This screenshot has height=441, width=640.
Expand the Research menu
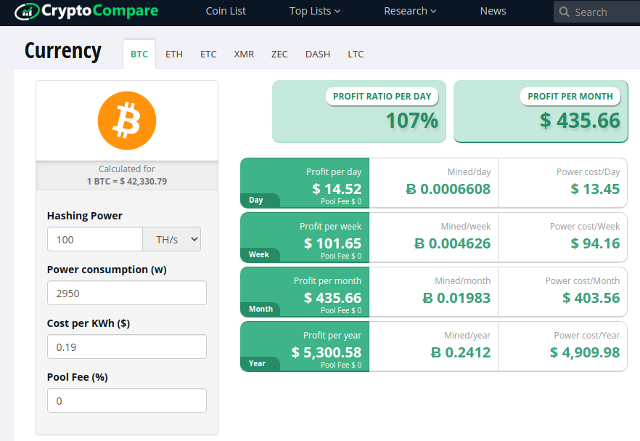click(x=410, y=11)
